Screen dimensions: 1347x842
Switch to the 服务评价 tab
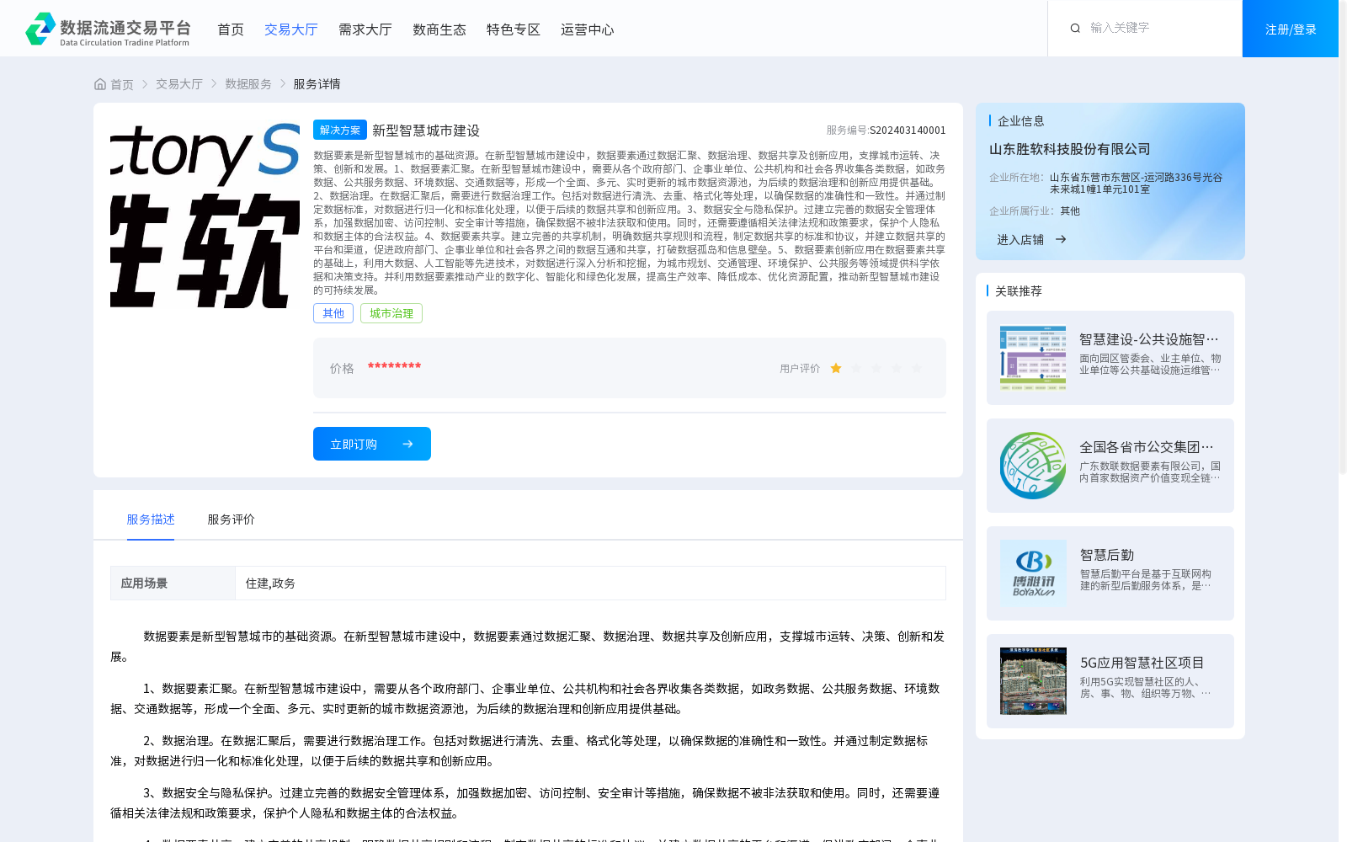[x=232, y=520]
